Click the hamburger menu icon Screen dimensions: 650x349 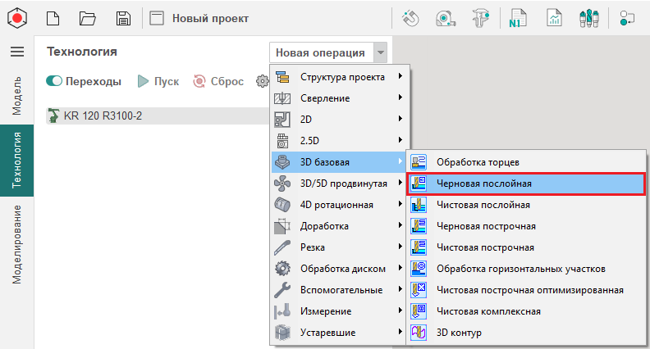click(16, 52)
